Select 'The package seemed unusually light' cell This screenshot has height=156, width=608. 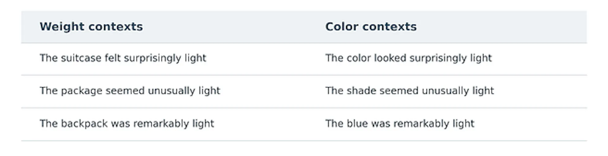pyautogui.click(x=130, y=91)
